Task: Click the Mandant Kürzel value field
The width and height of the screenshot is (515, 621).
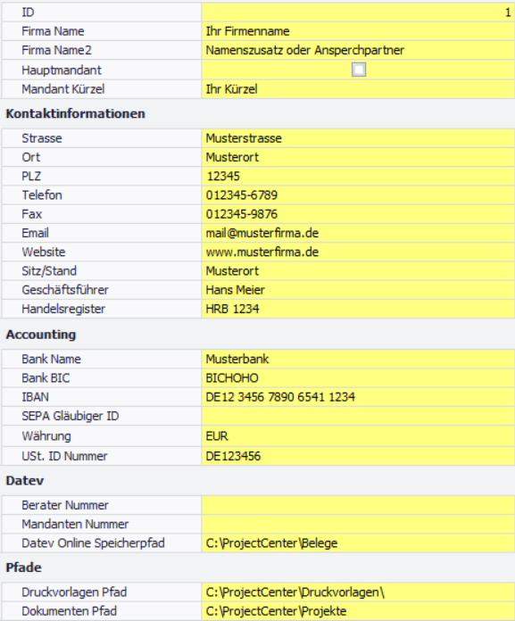Action: [x=358, y=89]
